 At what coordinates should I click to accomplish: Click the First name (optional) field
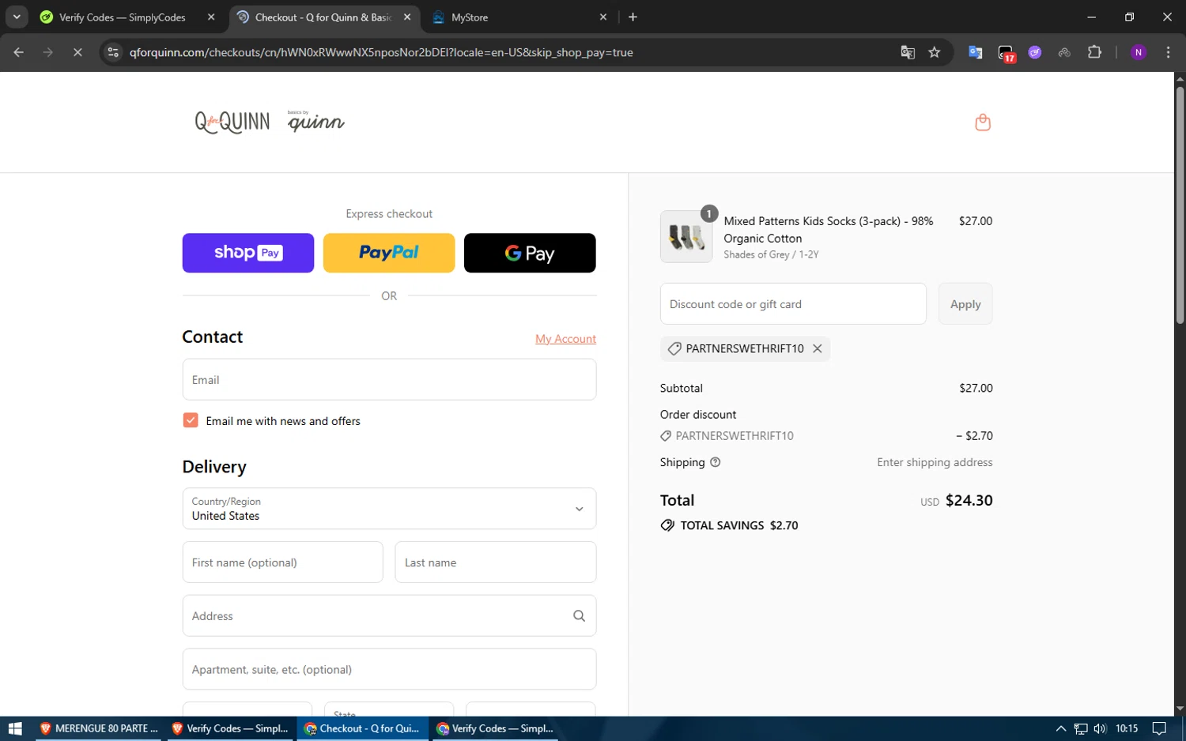282,562
